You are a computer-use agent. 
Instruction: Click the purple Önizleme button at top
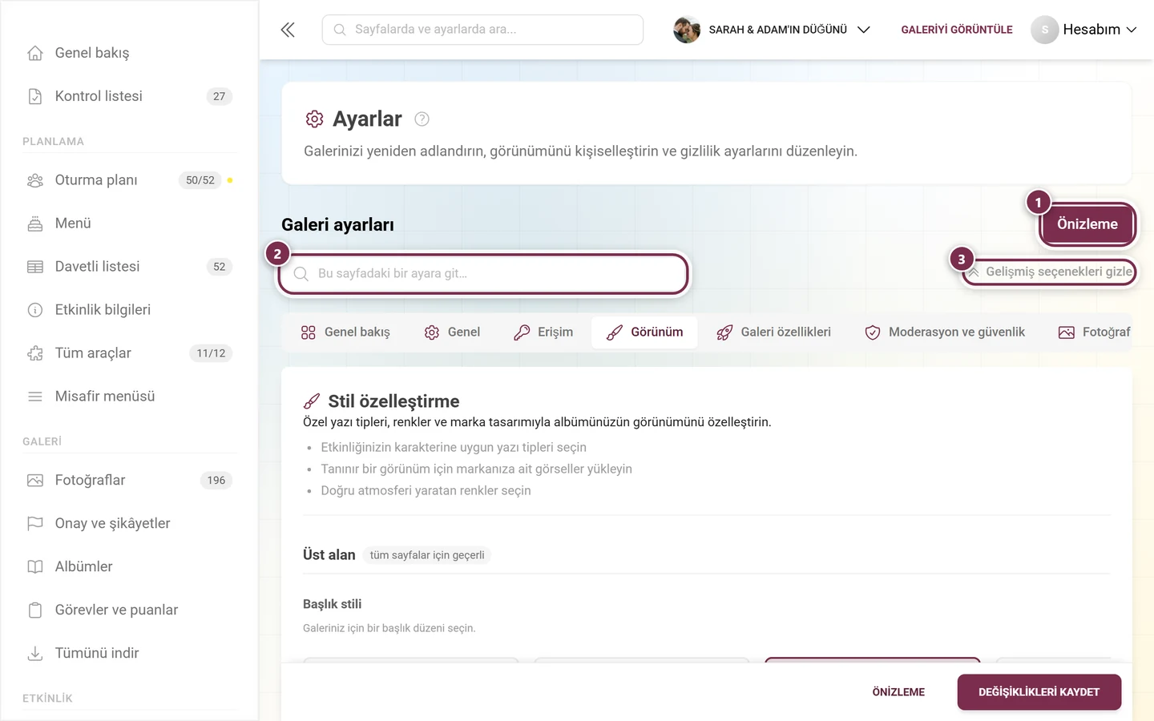(1087, 224)
